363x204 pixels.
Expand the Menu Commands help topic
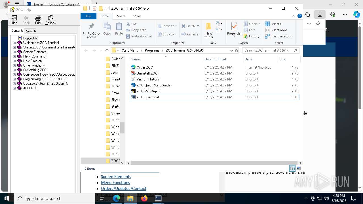click(x=14, y=56)
